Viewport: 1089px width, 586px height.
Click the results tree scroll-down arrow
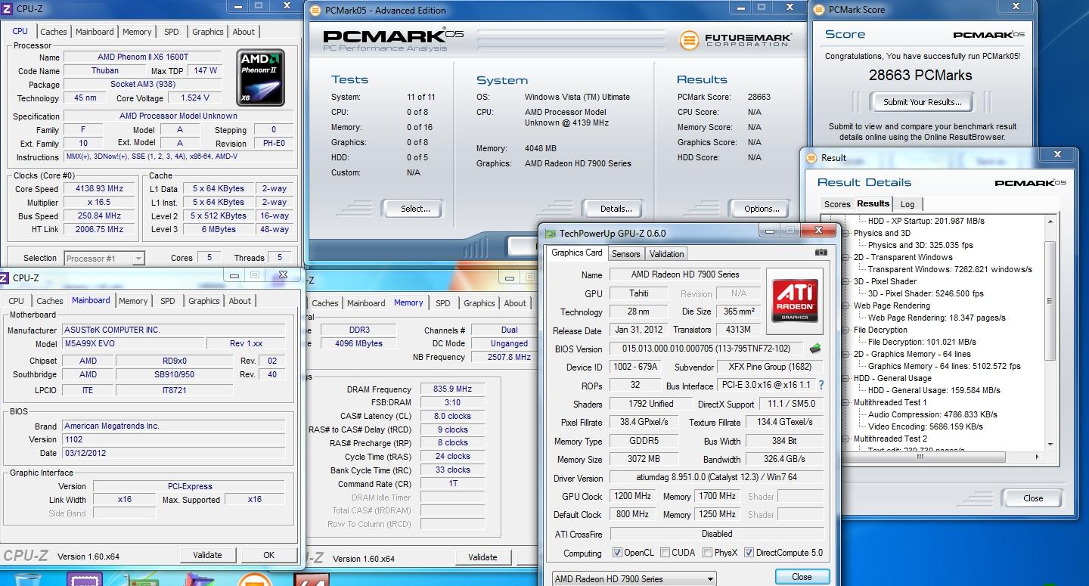[x=1050, y=445]
